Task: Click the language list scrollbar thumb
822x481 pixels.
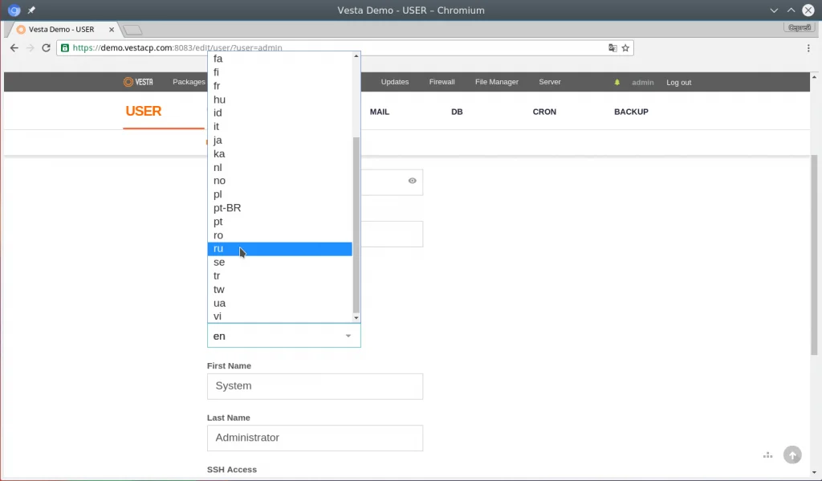Action: (x=356, y=225)
